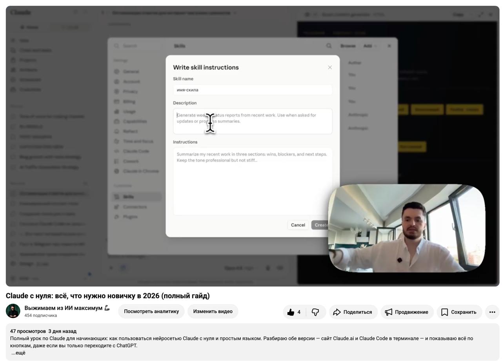Expand the description with ...ещё
The width and height of the screenshot is (502, 361).
click(x=18, y=353)
